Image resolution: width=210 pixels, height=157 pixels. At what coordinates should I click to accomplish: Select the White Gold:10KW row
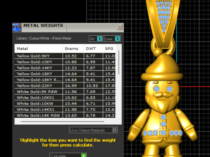pyautogui.click(x=65, y=104)
